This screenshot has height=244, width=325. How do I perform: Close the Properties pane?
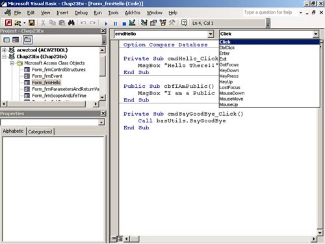(103, 113)
